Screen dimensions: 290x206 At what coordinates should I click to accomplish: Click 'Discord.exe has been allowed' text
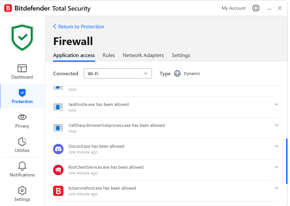96,146
